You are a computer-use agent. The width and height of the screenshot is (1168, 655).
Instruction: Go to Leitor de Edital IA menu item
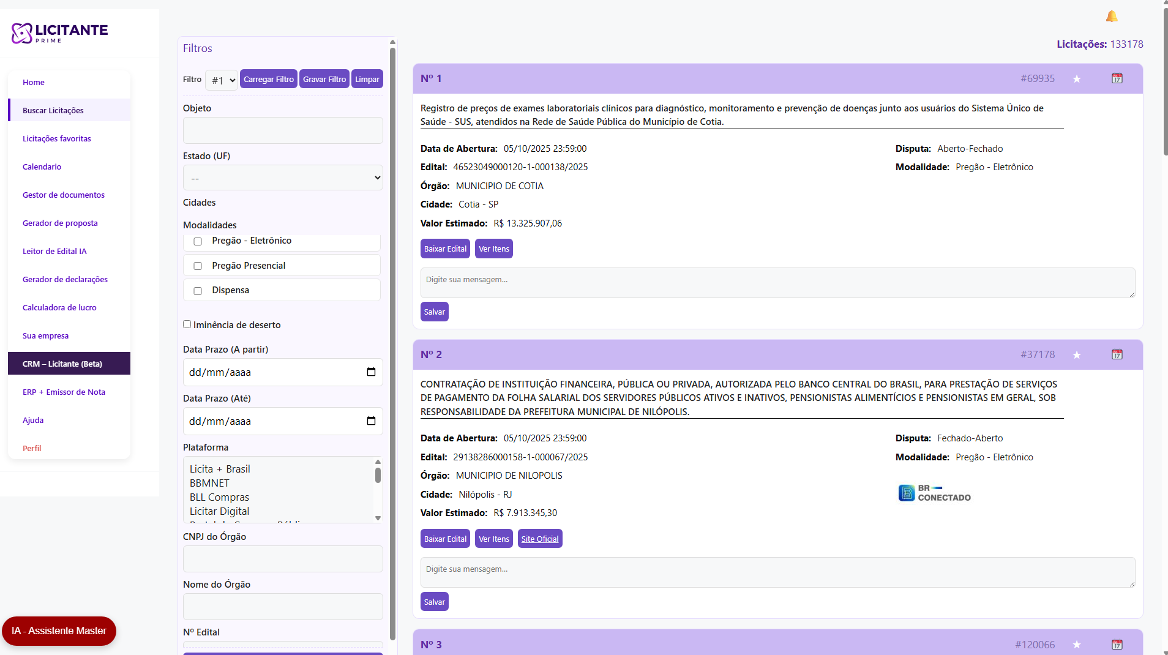pyautogui.click(x=54, y=252)
